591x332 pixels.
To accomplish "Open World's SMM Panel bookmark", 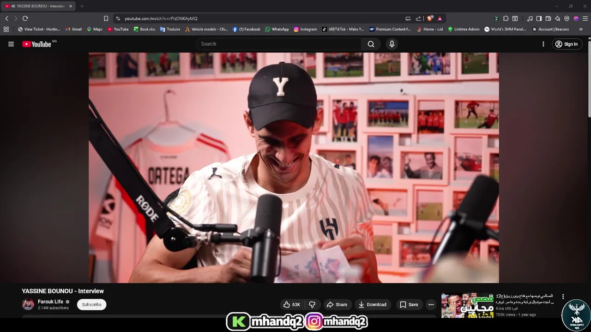I will point(505,29).
